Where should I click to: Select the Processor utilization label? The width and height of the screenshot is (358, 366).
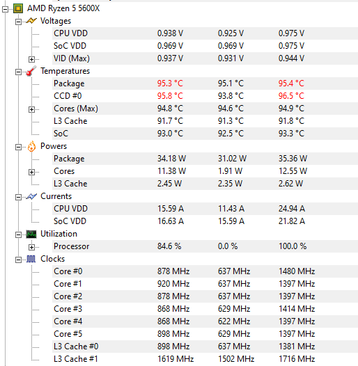coord(71,246)
